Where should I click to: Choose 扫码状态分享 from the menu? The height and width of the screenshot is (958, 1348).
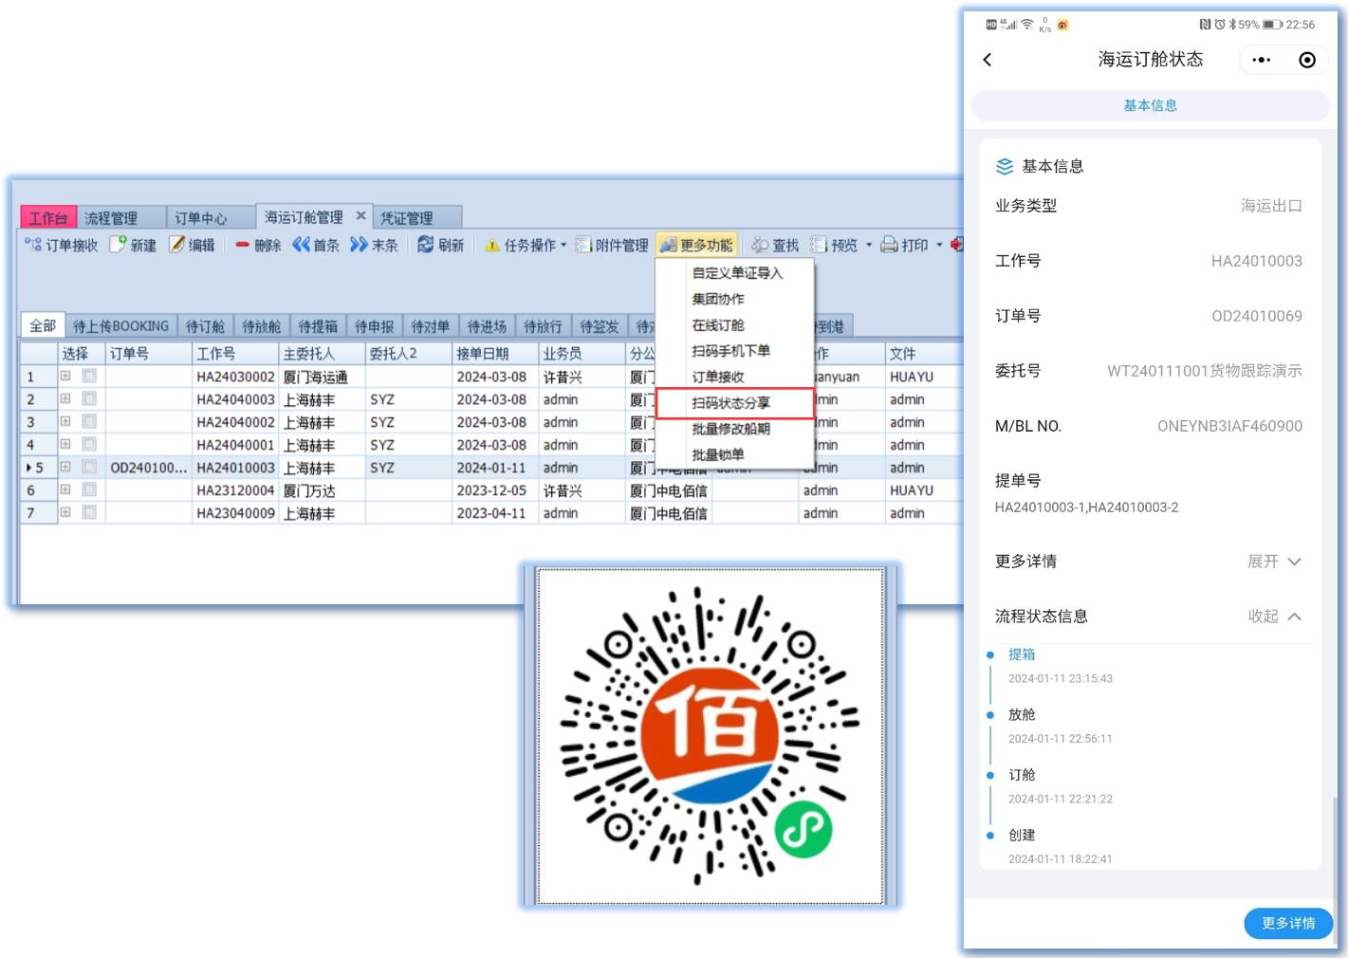(x=731, y=403)
